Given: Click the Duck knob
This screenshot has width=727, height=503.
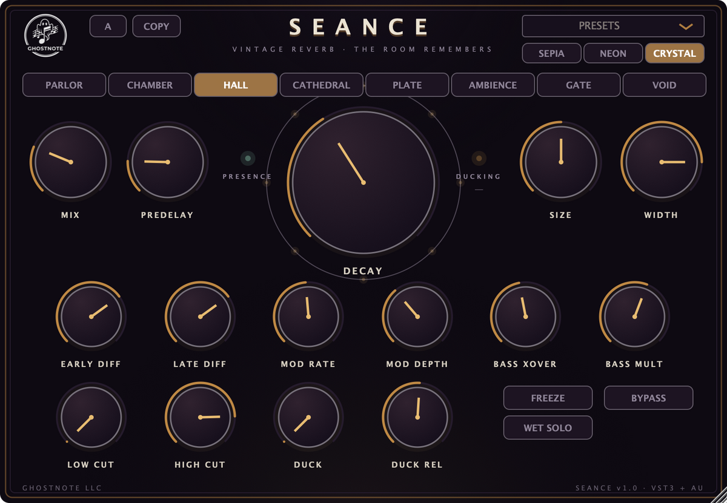Looking at the screenshot, I should (308, 417).
